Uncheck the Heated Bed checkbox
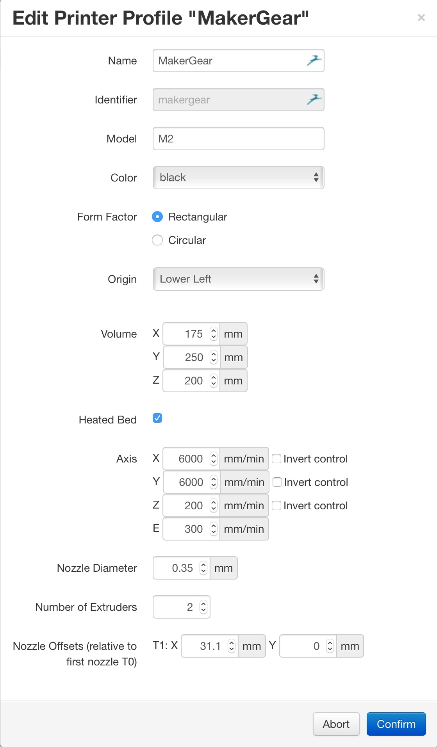 click(157, 418)
